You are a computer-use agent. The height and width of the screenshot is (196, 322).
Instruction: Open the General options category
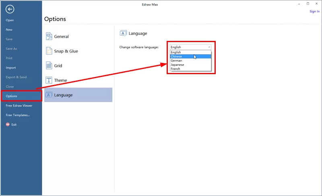coord(78,36)
